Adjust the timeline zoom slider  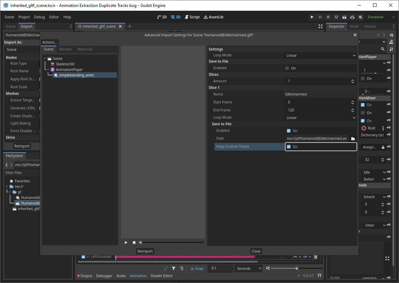coord(297,268)
